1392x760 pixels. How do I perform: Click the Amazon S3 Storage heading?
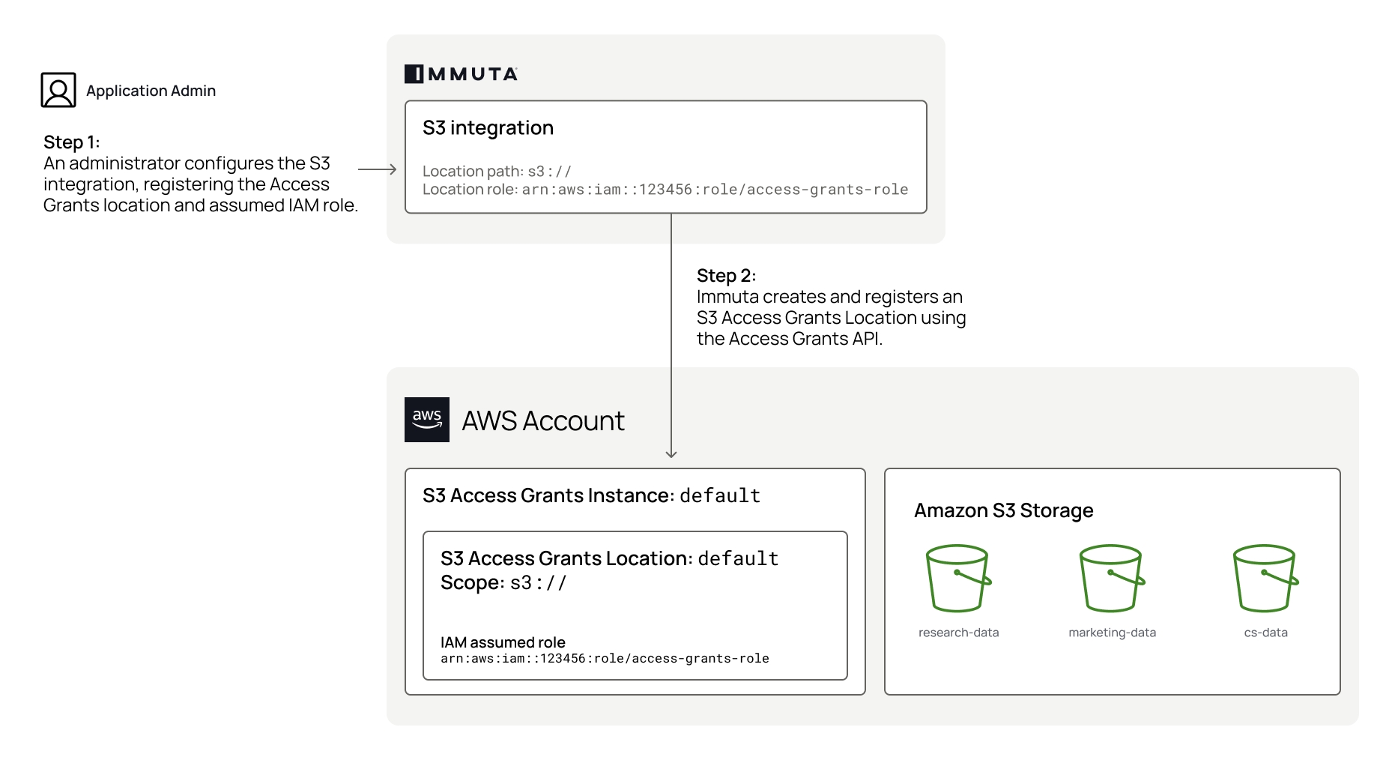[1003, 511]
